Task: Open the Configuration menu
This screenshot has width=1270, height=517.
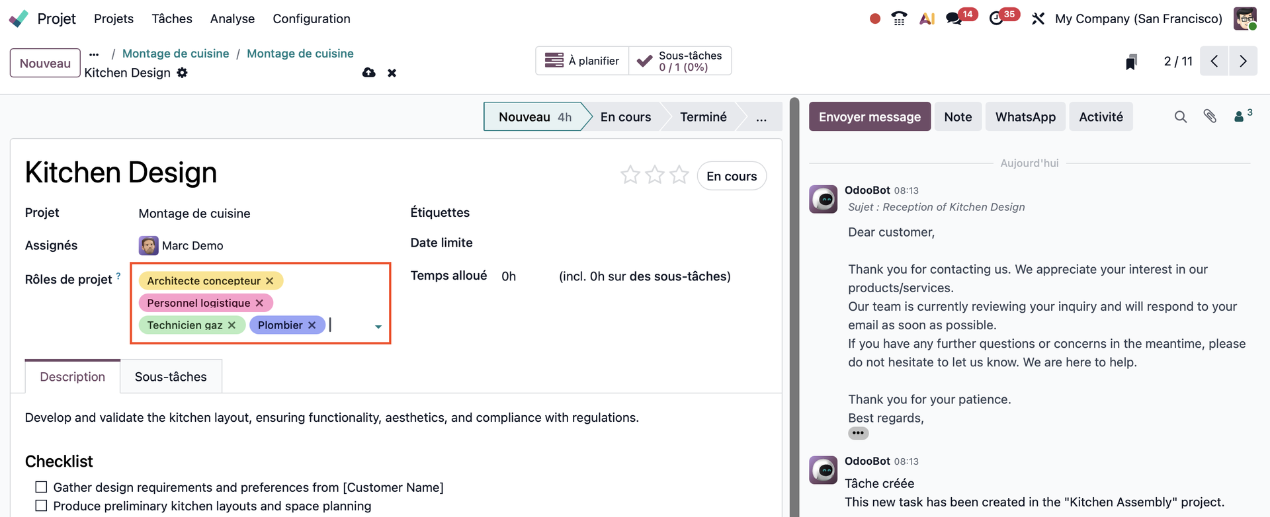Action: 312,19
